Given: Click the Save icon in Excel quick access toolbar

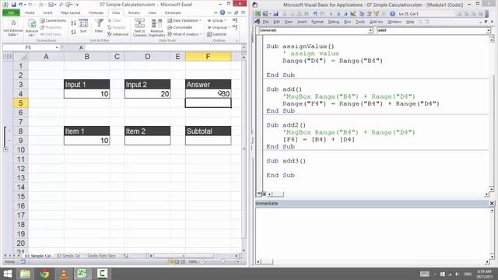Looking at the screenshot, I should point(14,5).
